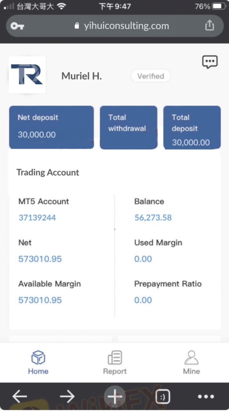Tap the Balance value 56,273.58
Screen dimensions: 229x412
[x=153, y=217]
